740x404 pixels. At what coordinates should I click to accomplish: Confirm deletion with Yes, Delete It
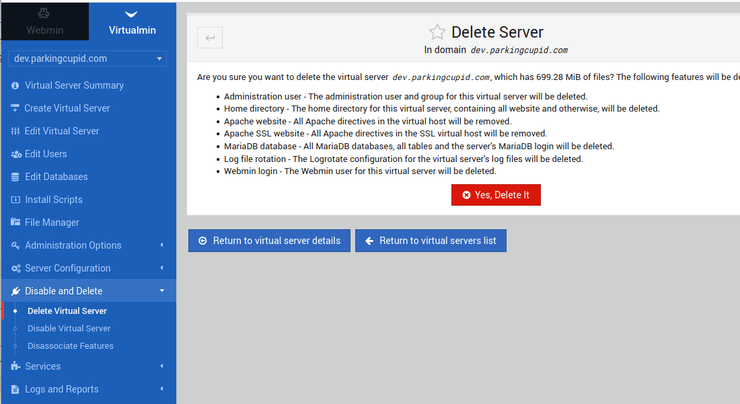496,195
